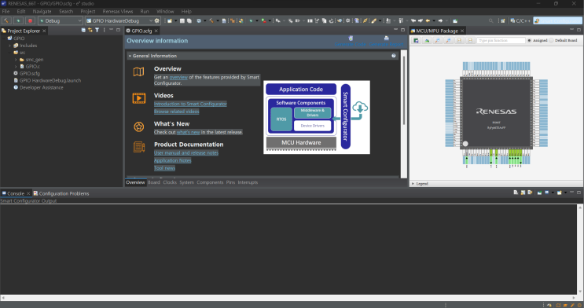This screenshot has width=584, height=308.
Task: Click the Videos play icon
Action: [x=139, y=98]
